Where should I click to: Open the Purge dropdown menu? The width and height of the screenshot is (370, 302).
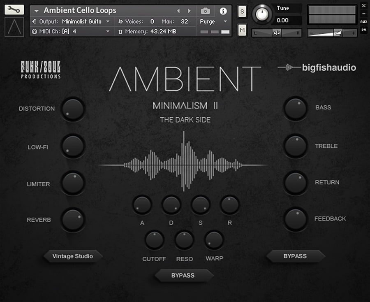[x=214, y=21]
